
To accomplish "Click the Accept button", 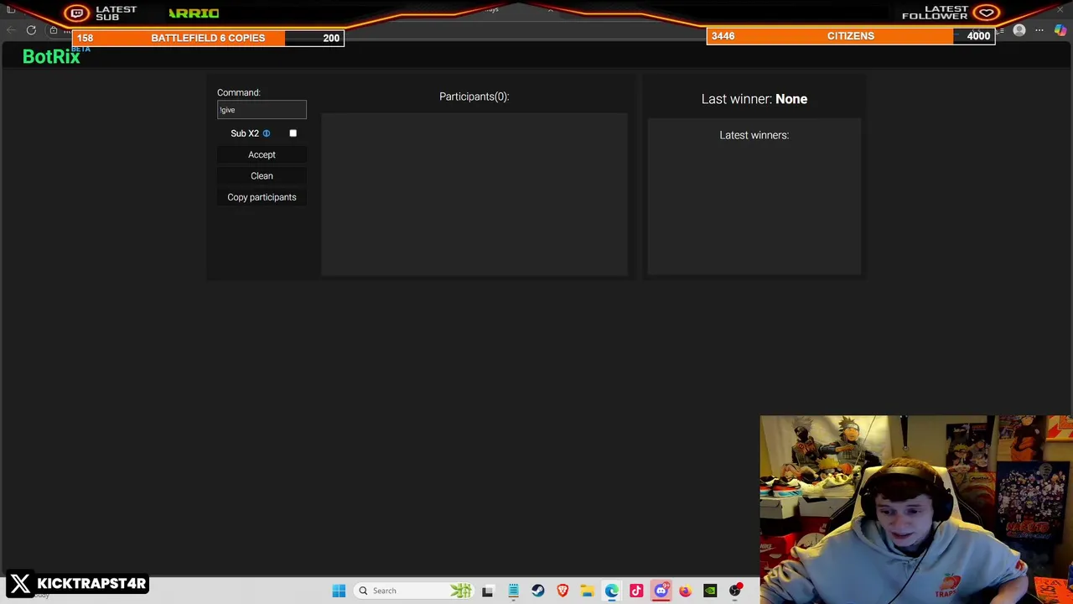I will pyautogui.click(x=262, y=154).
